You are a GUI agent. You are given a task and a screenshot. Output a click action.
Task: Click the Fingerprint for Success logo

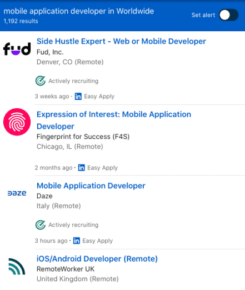(x=17, y=122)
